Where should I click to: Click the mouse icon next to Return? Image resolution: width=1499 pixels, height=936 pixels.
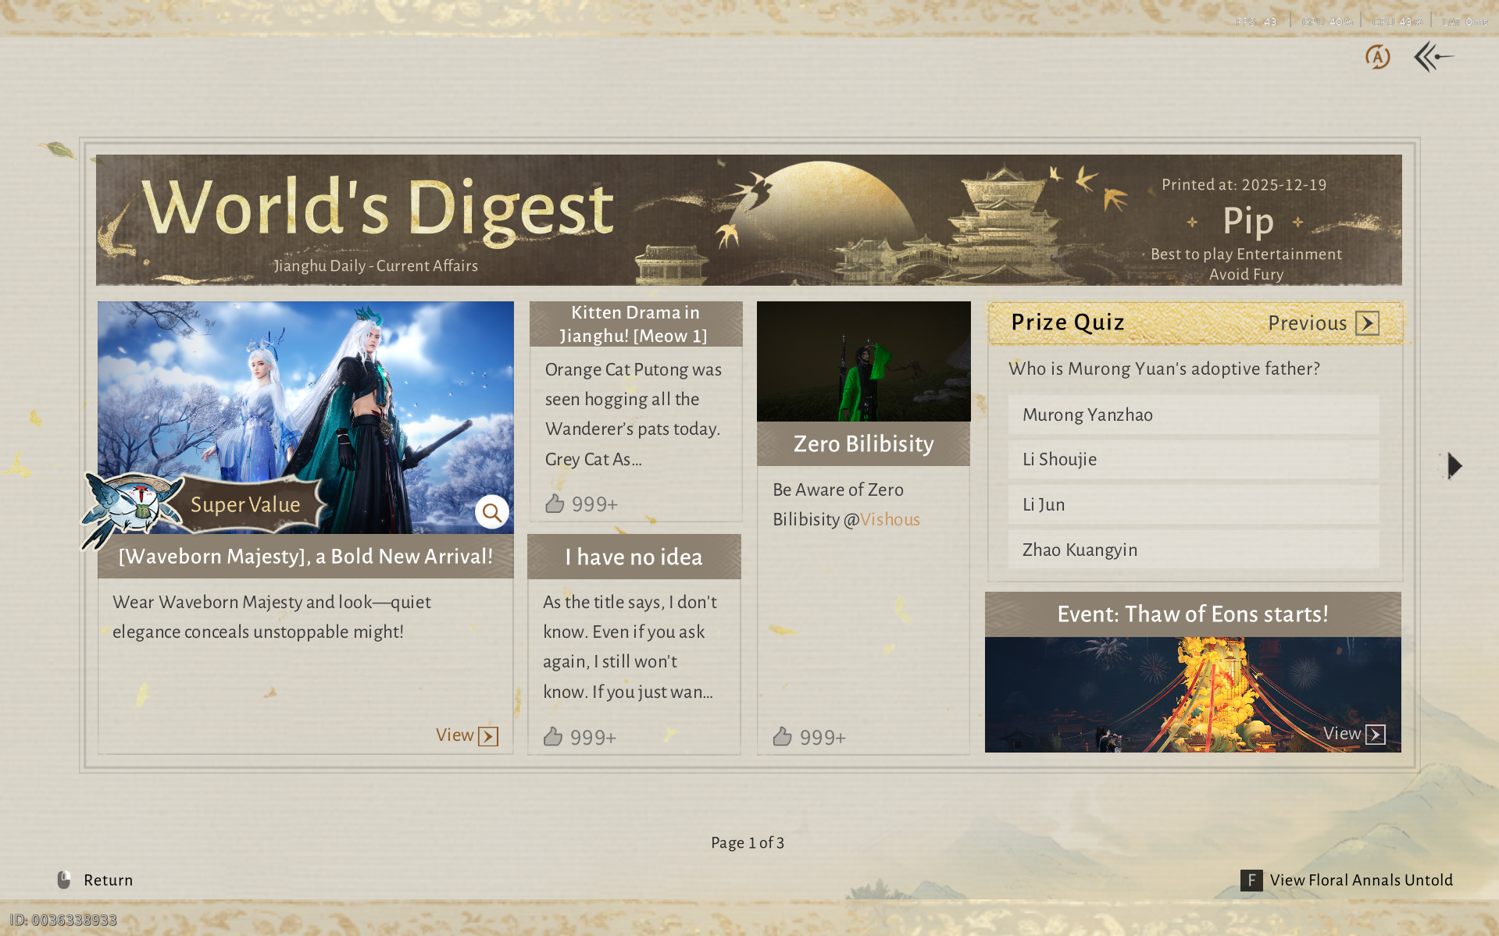[x=64, y=880]
